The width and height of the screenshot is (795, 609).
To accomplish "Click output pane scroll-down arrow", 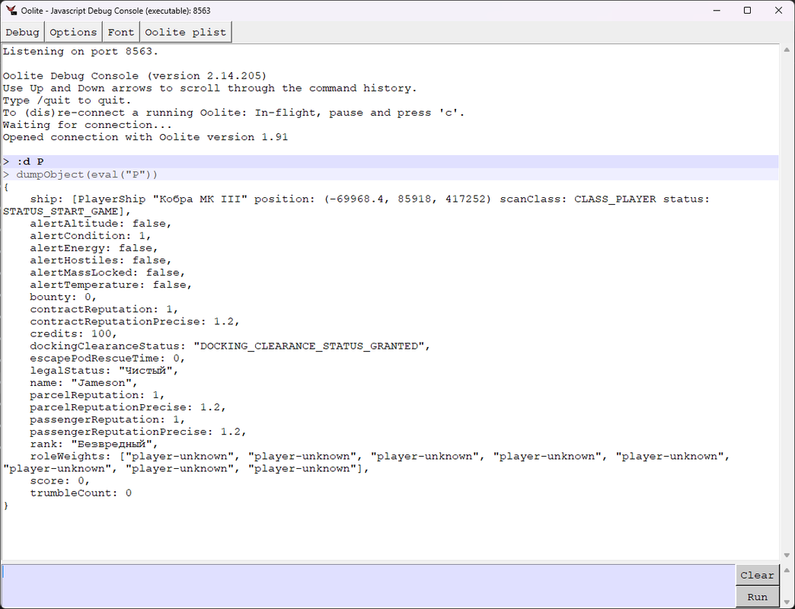I will point(787,555).
